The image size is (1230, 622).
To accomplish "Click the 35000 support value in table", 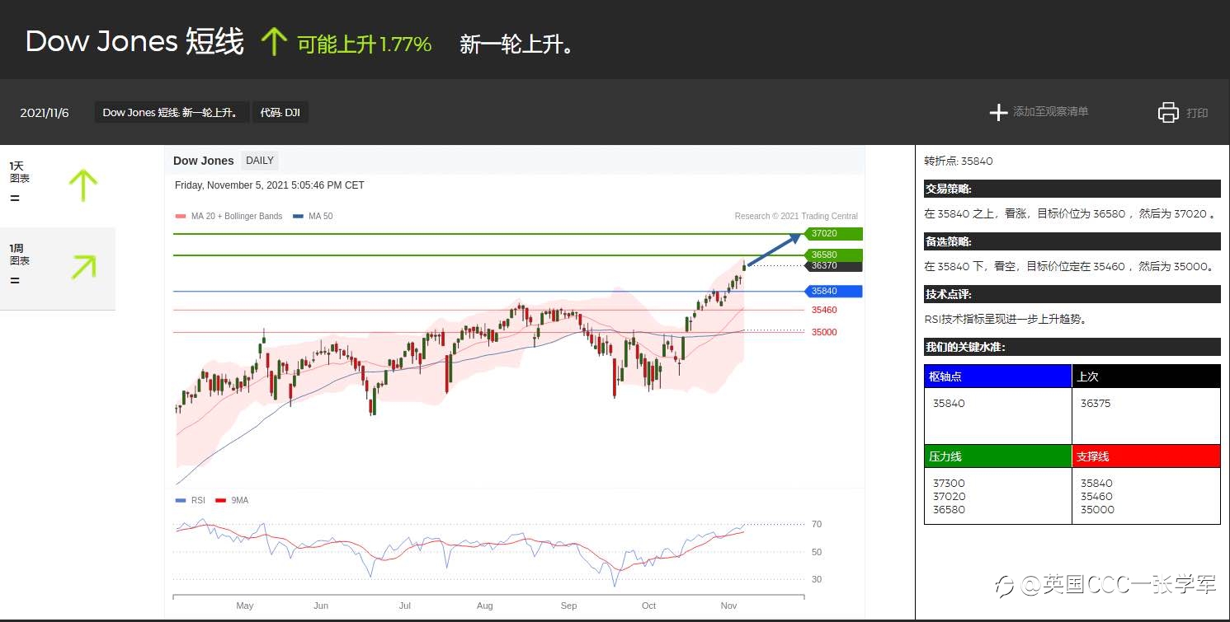I will [1096, 510].
